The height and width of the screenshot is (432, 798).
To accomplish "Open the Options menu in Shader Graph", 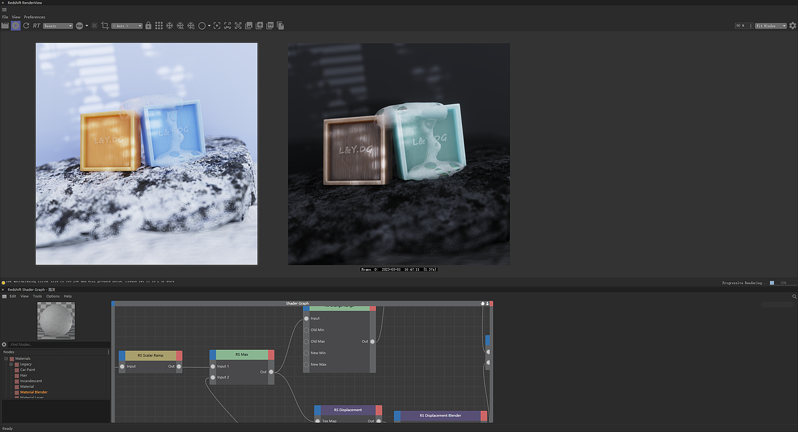I will point(53,296).
